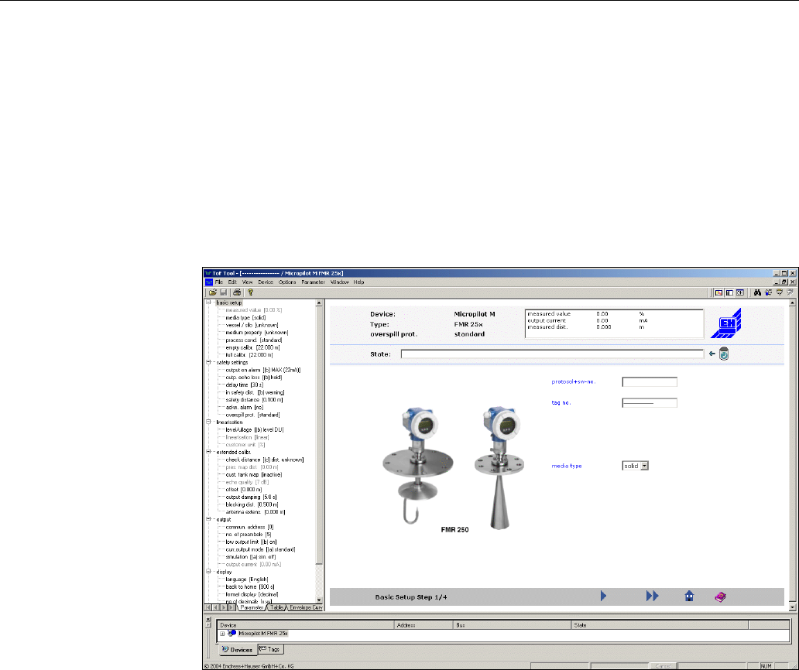Screen dimensions: 799x670
Task: Click the third view layout toolbar icon
Action: [x=740, y=292]
